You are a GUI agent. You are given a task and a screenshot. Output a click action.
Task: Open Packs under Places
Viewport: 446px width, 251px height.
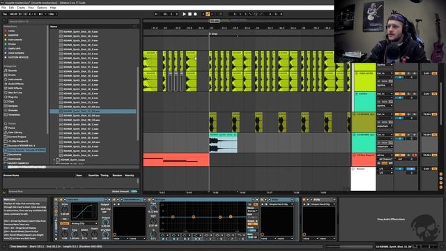click(x=11, y=128)
